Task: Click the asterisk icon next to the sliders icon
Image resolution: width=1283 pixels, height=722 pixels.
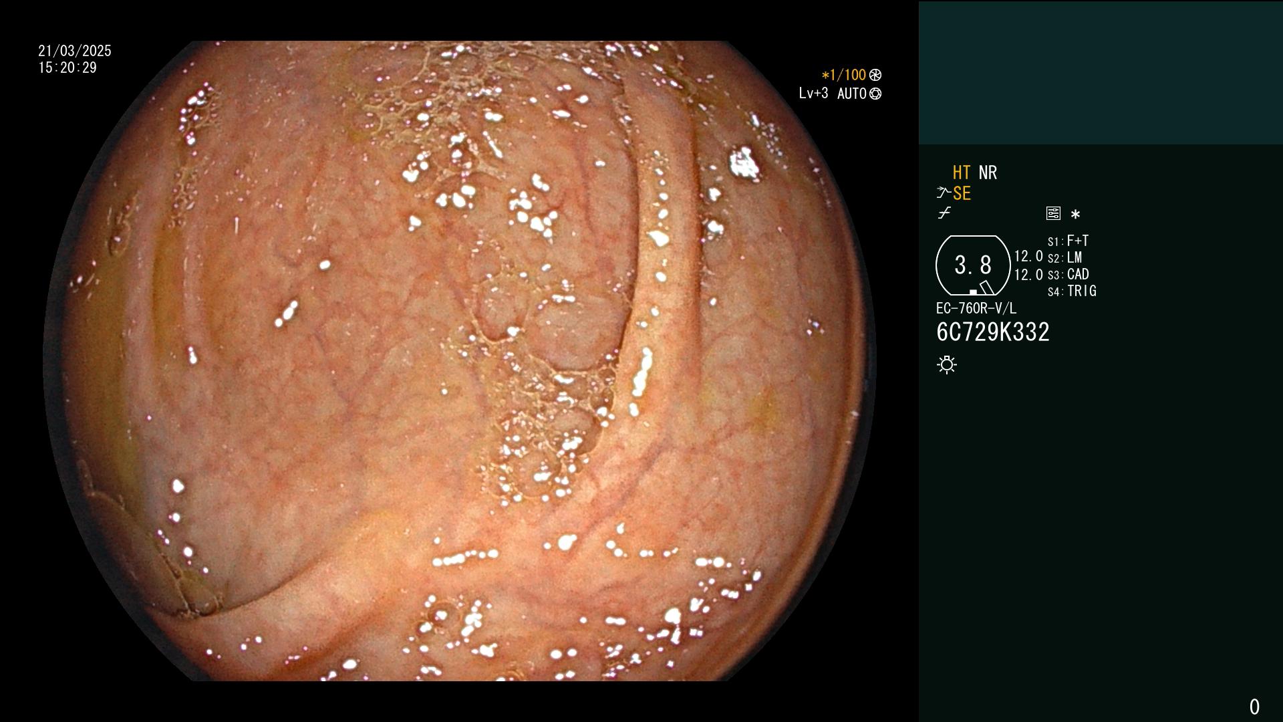Action: point(1075,214)
